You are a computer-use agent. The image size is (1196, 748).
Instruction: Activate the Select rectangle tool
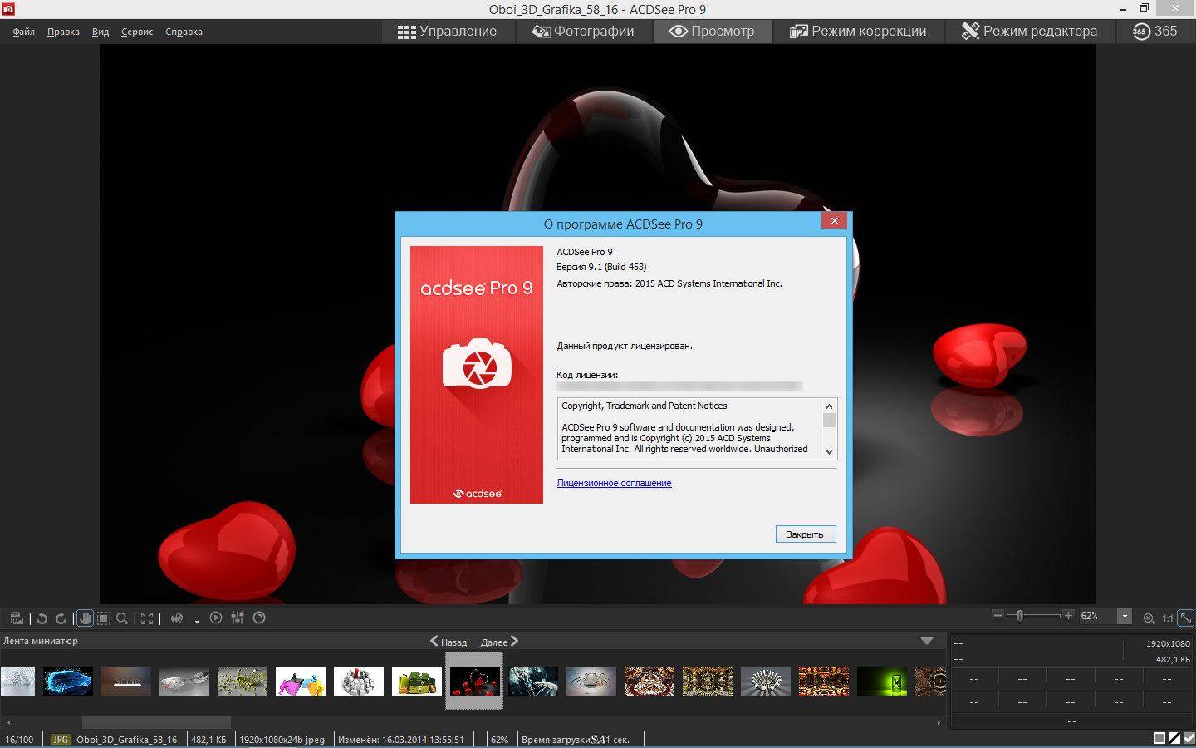point(104,618)
